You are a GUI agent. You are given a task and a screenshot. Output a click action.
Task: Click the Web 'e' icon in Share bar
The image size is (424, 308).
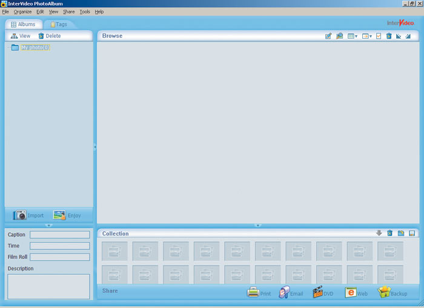351,292
